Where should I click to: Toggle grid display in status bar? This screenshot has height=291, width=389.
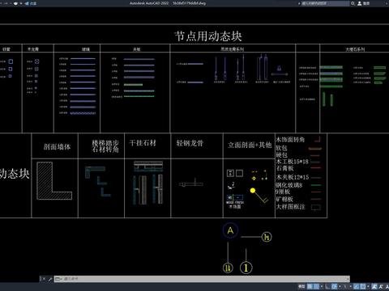pyautogui.click(x=310, y=286)
